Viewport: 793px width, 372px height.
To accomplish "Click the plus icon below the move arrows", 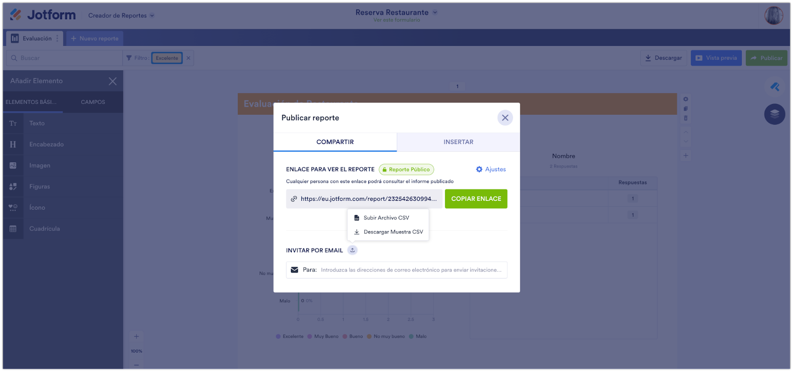I will [x=686, y=155].
